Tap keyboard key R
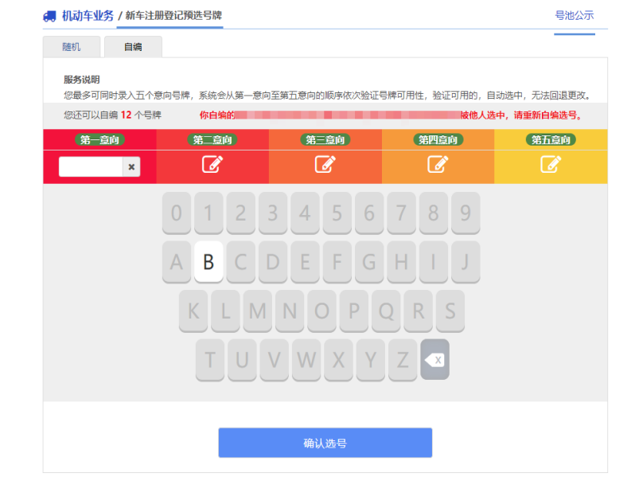Image resolution: width=639 pixels, height=477 pixels. click(418, 311)
